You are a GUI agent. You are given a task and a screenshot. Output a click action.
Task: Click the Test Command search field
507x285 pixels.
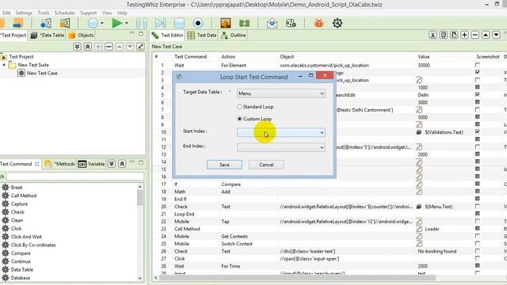74,177
